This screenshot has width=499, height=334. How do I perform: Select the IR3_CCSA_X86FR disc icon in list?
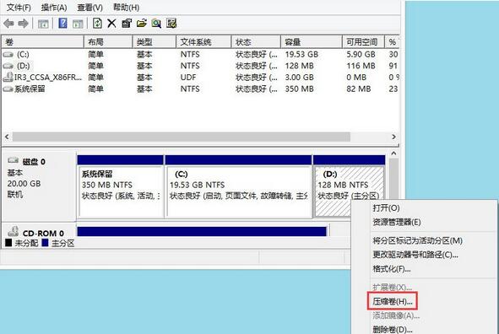(x=8, y=78)
